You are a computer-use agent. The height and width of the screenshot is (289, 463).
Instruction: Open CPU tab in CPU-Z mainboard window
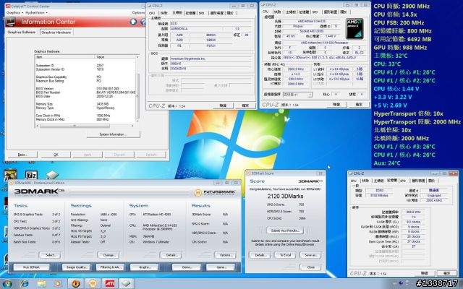pos(152,13)
